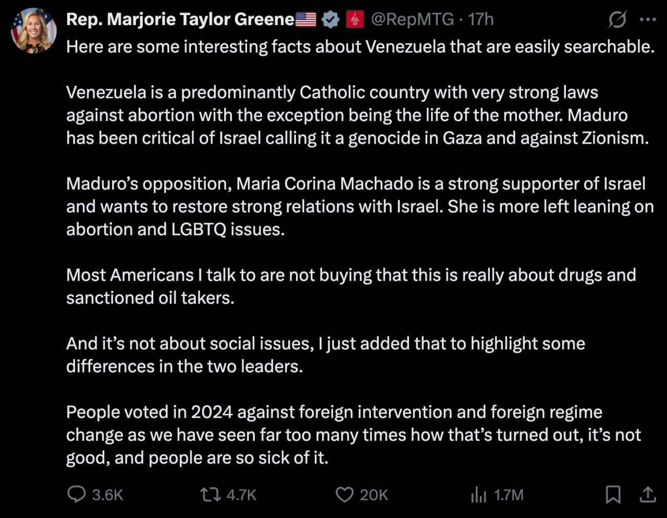Click the 1.7M views count
This screenshot has width=667, height=518.
[509, 495]
